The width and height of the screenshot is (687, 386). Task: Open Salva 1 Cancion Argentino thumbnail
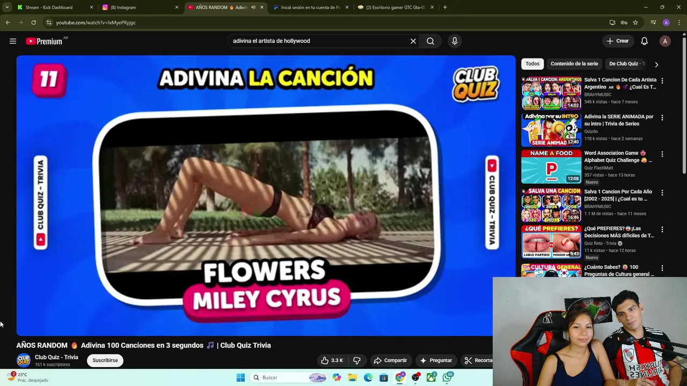pos(551,93)
